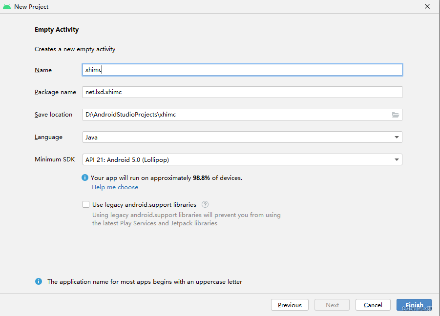
Task: Click the Use legacy android.support libraries label
Action: pyautogui.click(x=144, y=205)
